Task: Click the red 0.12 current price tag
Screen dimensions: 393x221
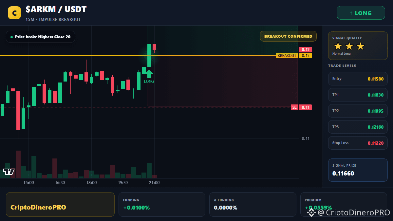Action: pyautogui.click(x=305, y=50)
